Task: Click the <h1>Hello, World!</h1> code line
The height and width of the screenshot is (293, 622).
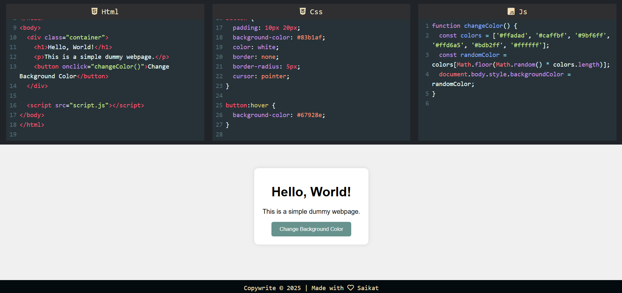Action: point(73,47)
